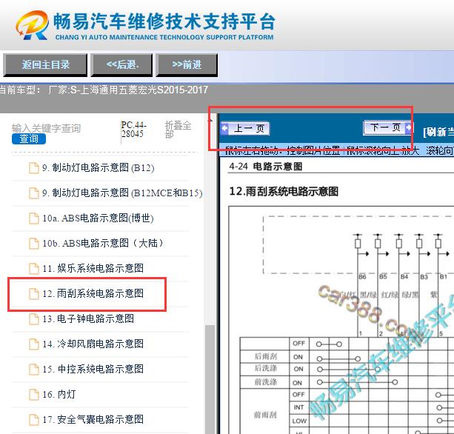
Task: Click document icon beside 13. 电子钟电路示意图
Action: [x=34, y=319]
